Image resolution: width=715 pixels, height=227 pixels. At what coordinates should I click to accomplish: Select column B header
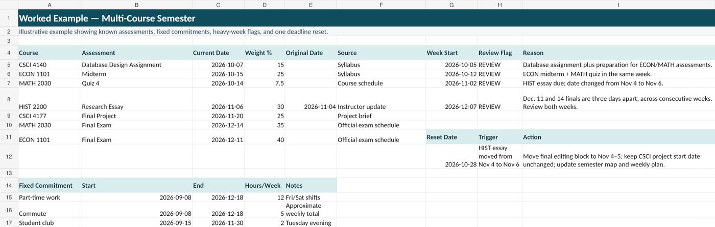click(136, 5)
